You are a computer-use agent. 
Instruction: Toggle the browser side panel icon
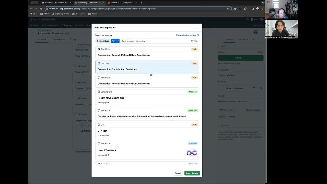pyautogui.click(x=253, y=9)
